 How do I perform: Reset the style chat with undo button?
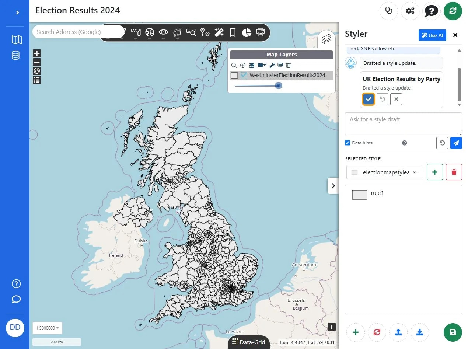pos(442,143)
